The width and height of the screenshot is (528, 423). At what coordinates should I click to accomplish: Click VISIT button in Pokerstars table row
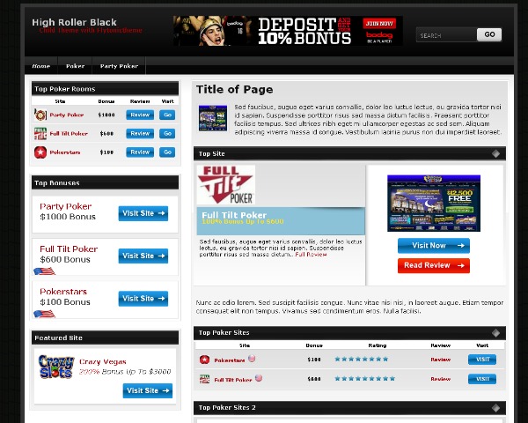pyautogui.click(x=482, y=360)
